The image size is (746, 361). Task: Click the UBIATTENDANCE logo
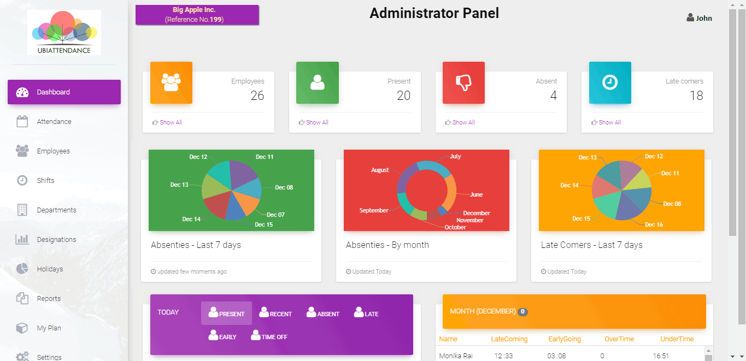[64, 32]
